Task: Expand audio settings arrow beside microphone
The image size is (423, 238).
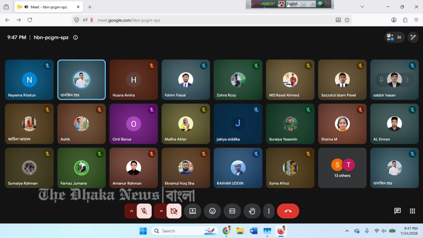Action: (131, 211)
